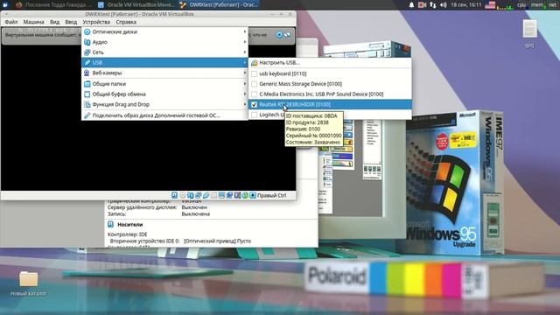
Task: Click the clipboard icon beside Общий буфер обмена
Action: [x=87, y=94]
